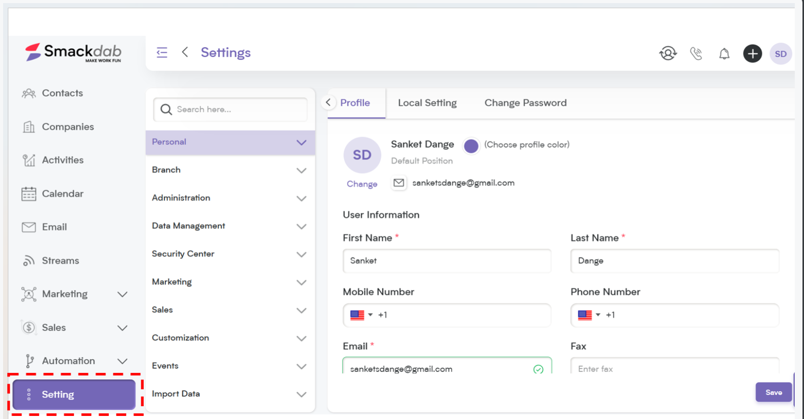Click the Search here input field
Viewport: 804px width, 419px height.
tap(230, 110)
